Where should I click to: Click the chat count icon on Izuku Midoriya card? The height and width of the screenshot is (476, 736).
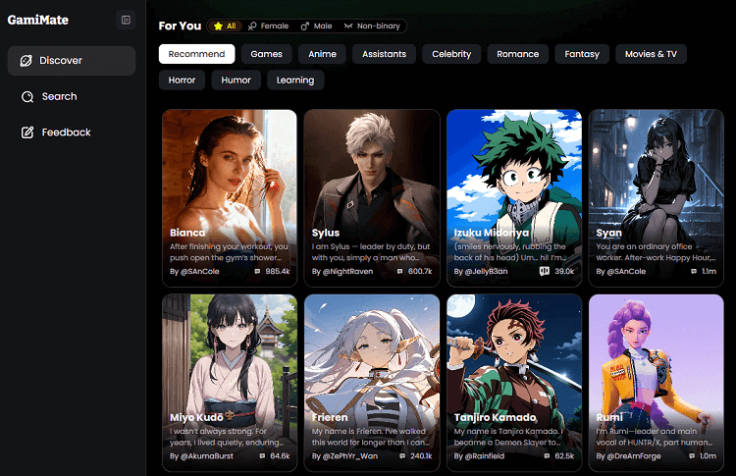[x=544, y=271]
